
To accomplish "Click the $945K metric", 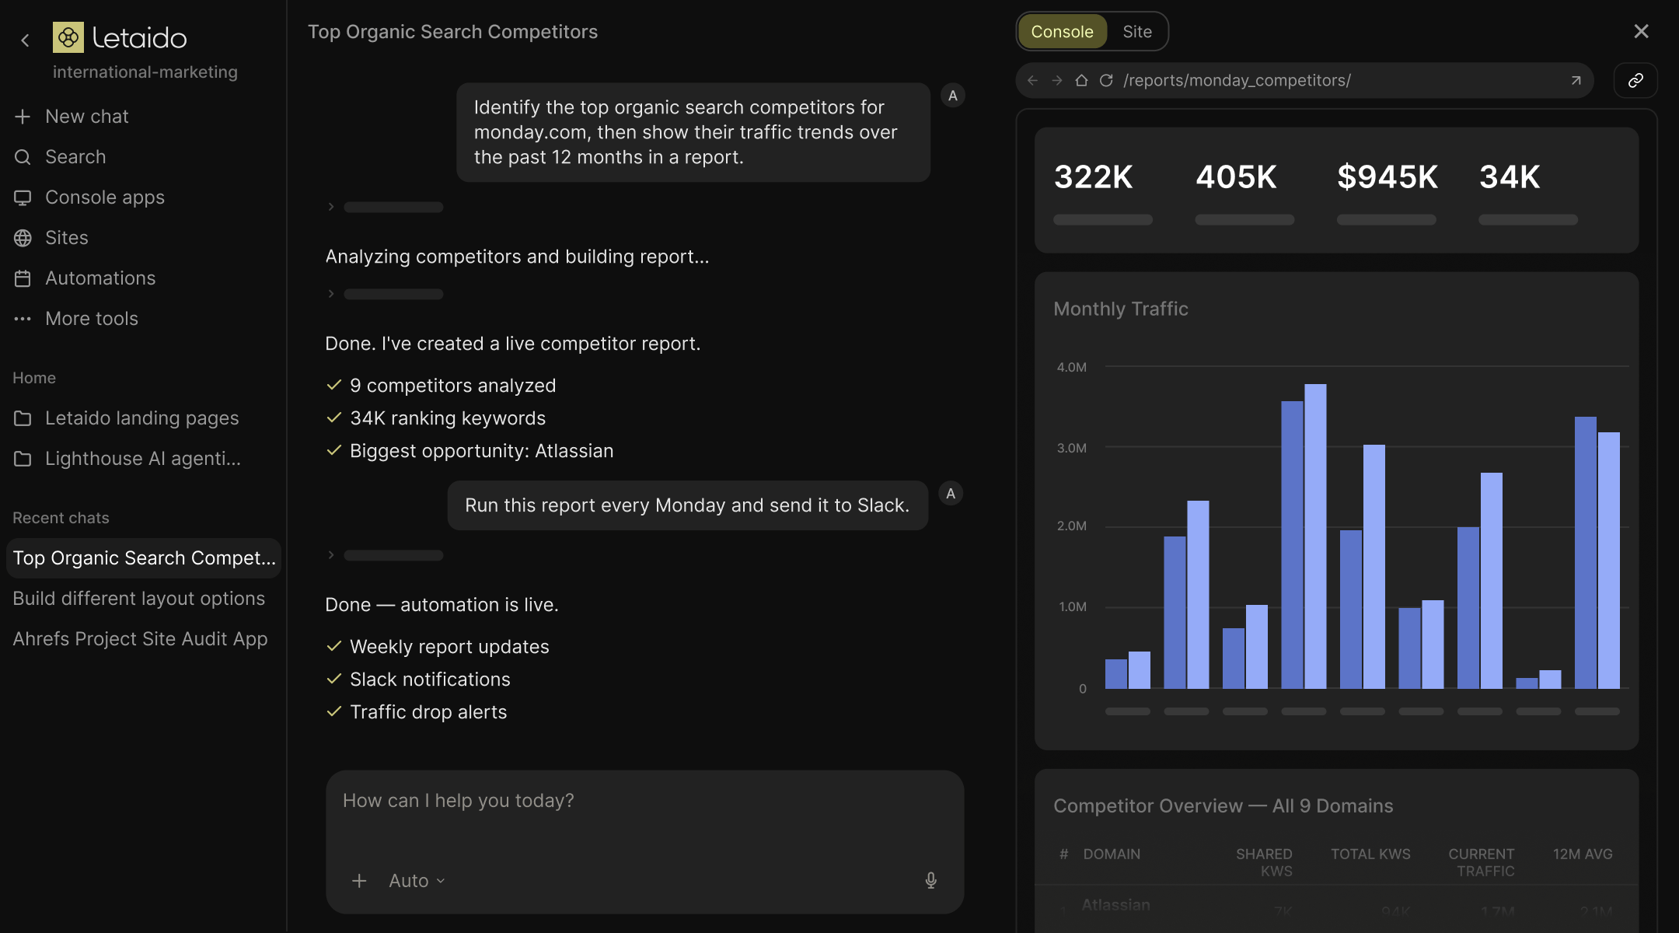I will (1388, 176).
